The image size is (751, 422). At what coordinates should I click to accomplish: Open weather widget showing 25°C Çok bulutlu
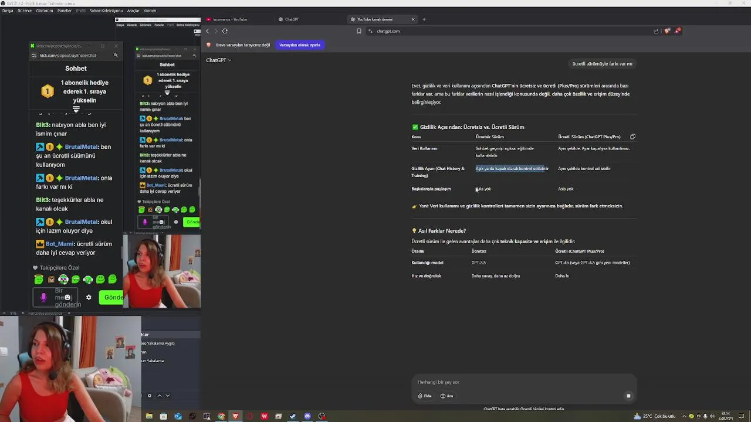(655, 416)
